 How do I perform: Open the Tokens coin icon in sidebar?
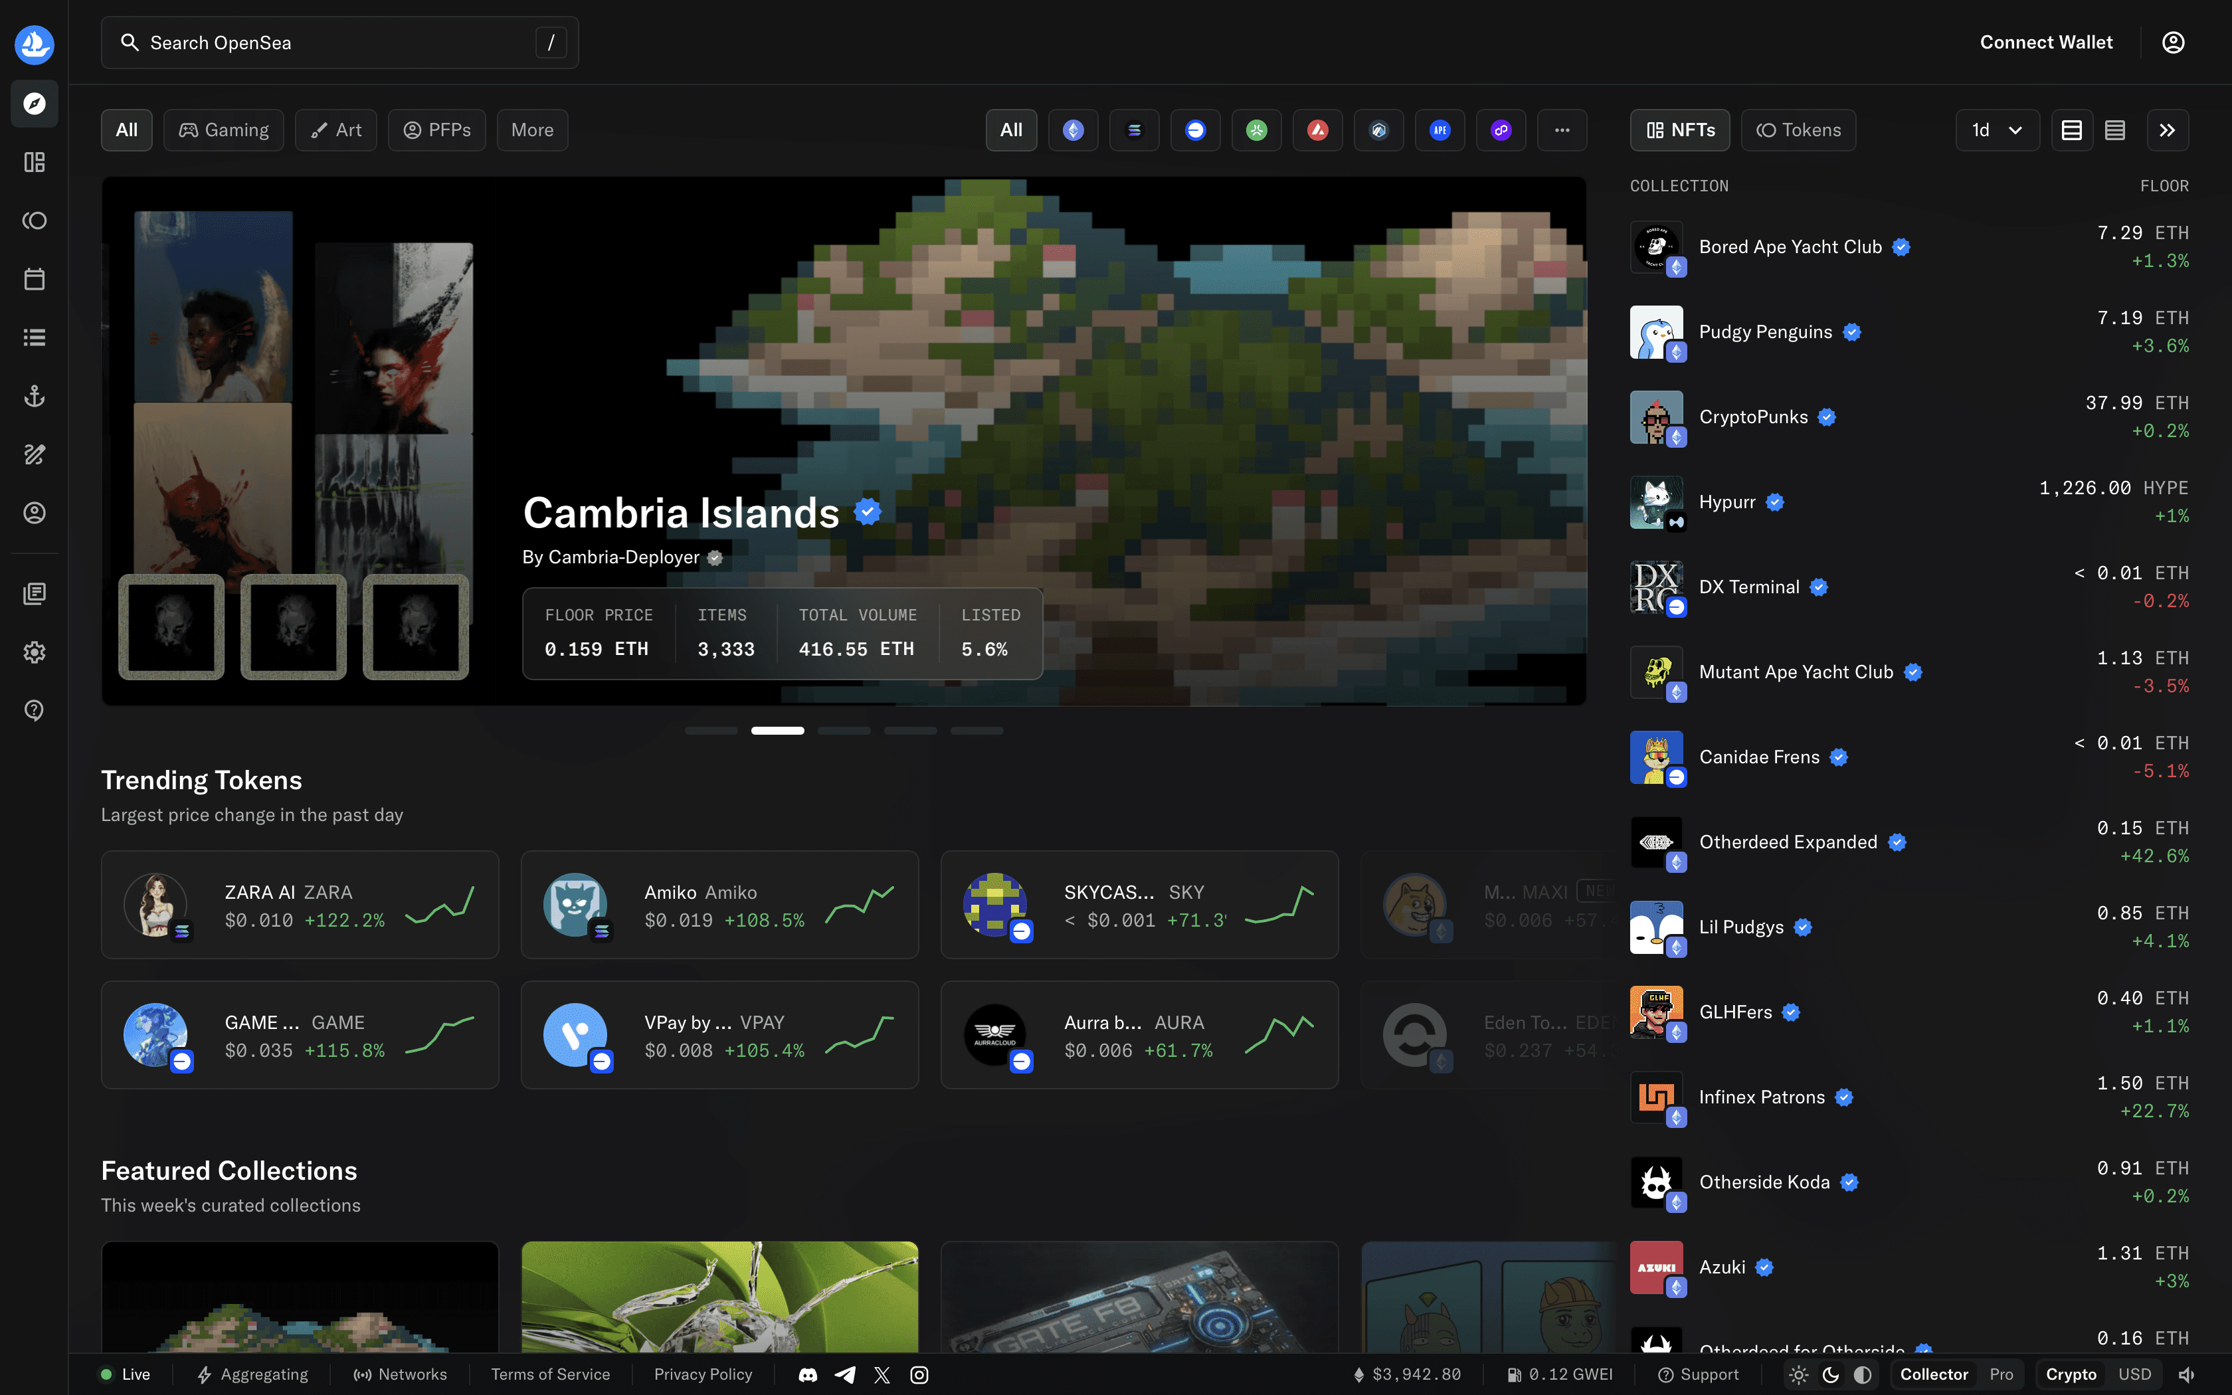34,221
